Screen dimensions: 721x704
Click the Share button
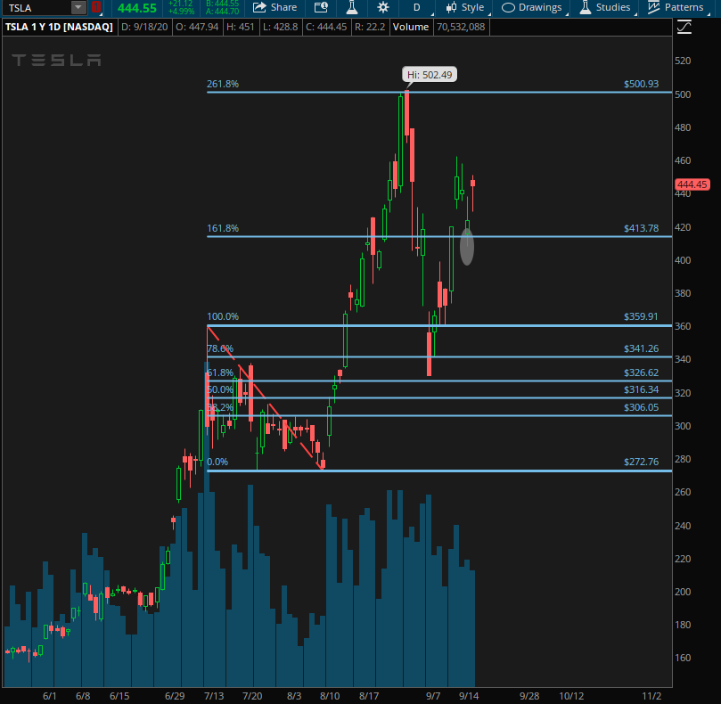pos(275,7)
